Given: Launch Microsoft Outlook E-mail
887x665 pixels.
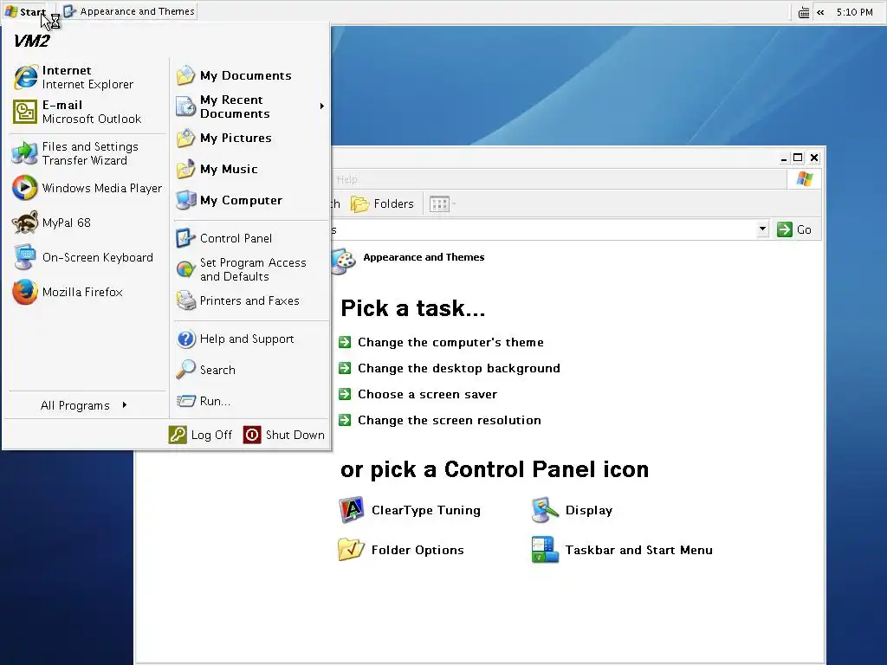Looking at the screenshot, I should point(87,112).
